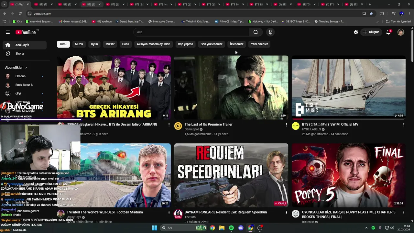
Task: Reload the page
Action: (x=20, y=14)
